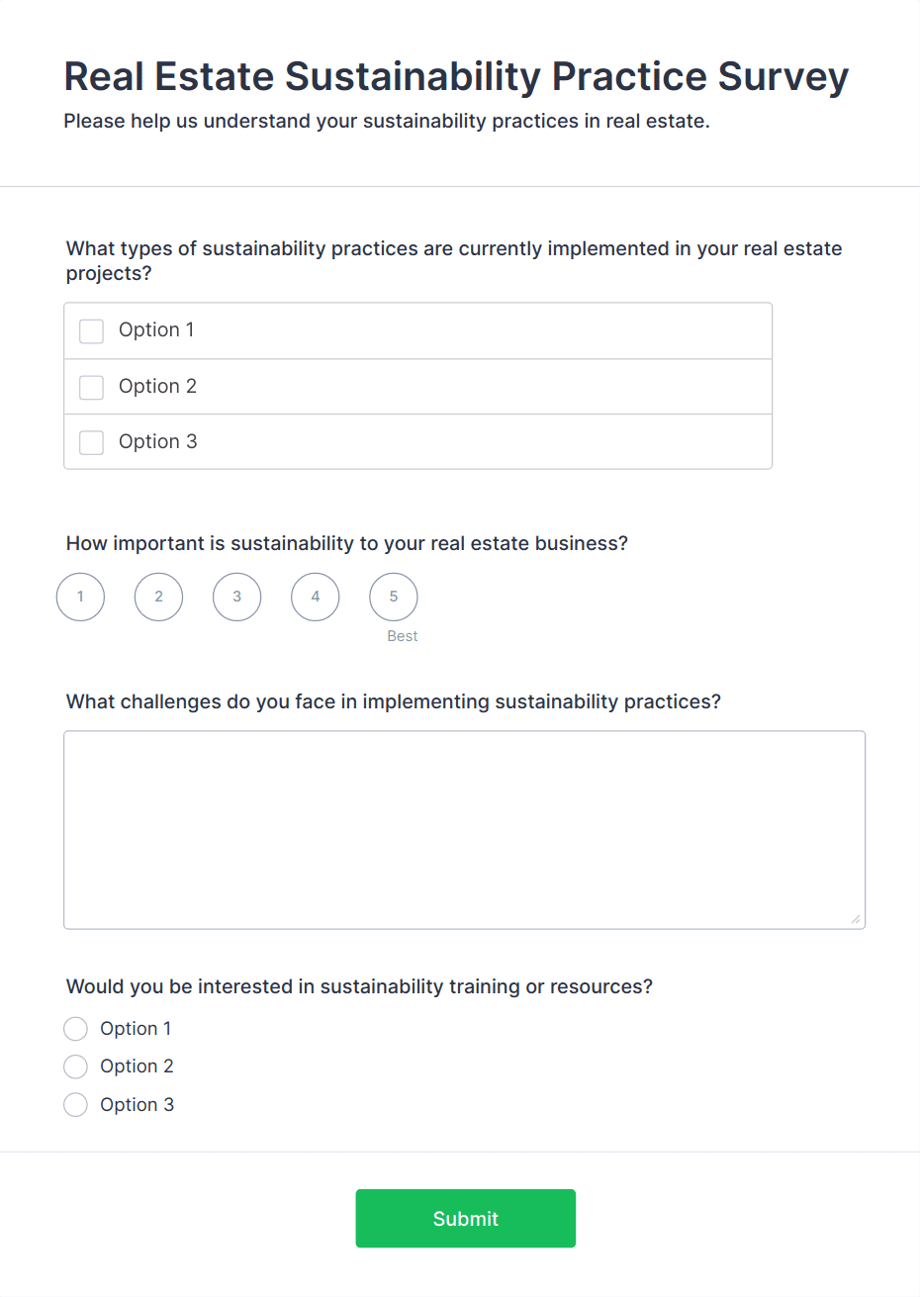Pick Option 3 radio for training interest

pos(76,1105)
